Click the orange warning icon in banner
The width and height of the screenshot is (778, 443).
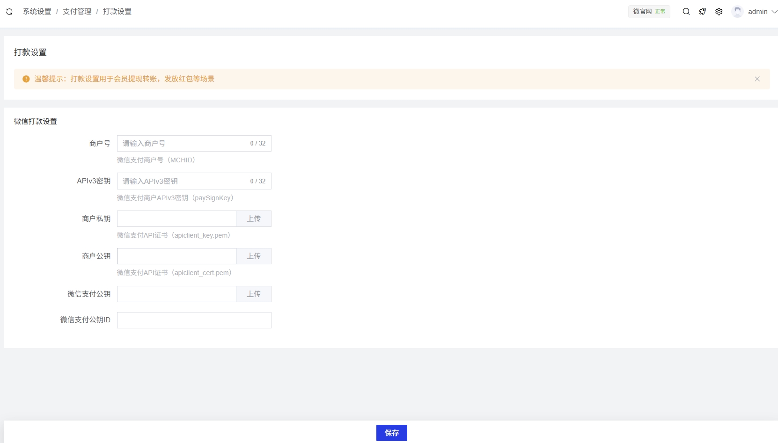[26, 79]
